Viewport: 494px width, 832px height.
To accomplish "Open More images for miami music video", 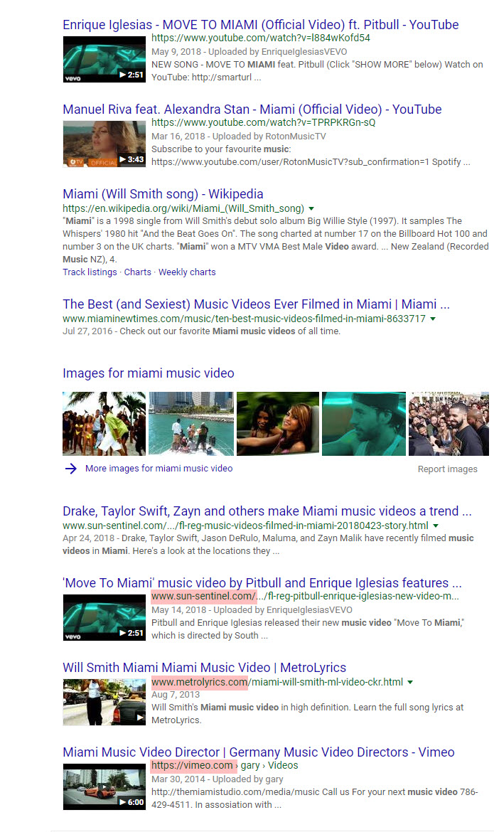I will (159, 469).
